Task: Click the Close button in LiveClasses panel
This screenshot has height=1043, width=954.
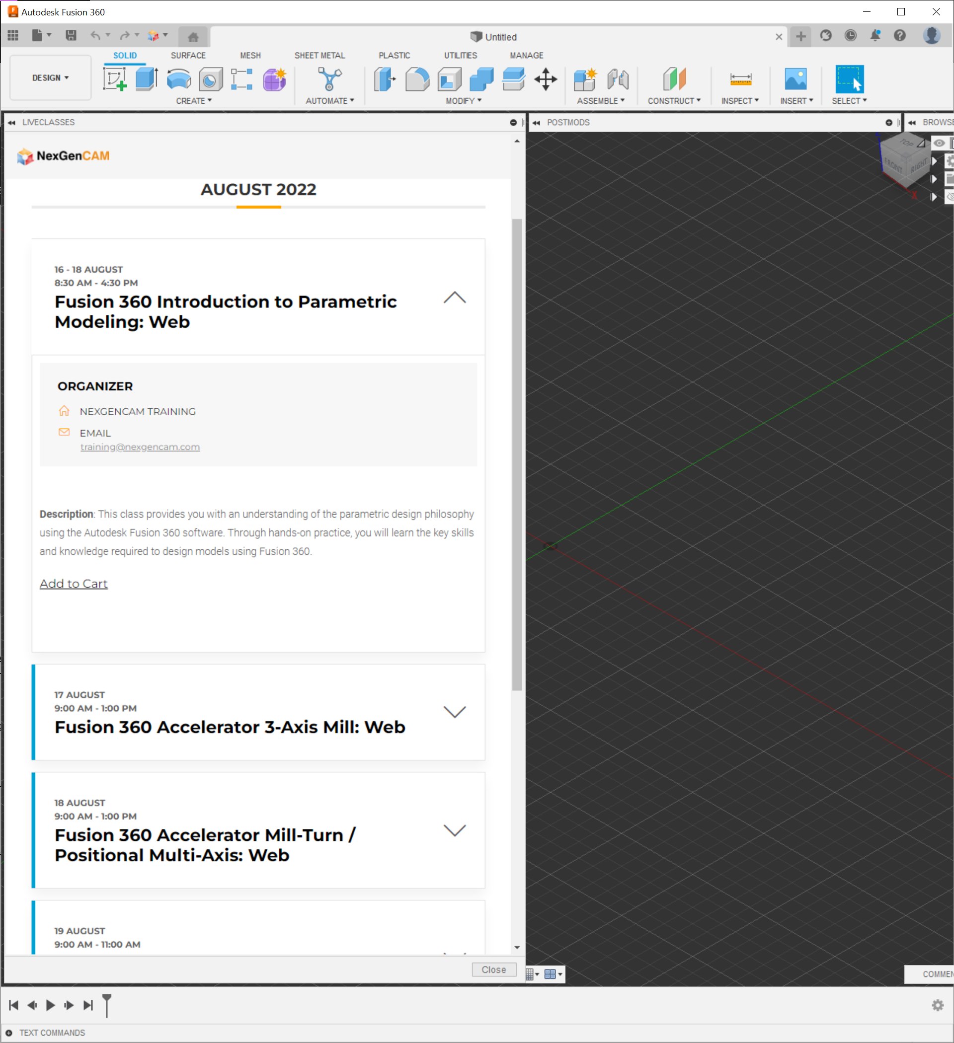Action: tap(493, 969)
